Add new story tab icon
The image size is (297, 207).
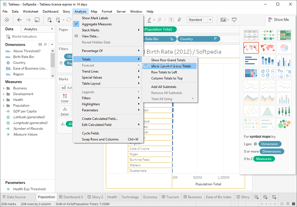pos(274,197)
